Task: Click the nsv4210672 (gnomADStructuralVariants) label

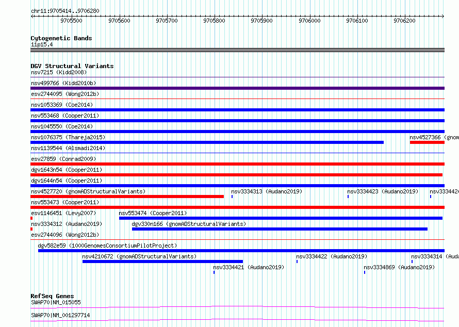Action: pos(139,256)
